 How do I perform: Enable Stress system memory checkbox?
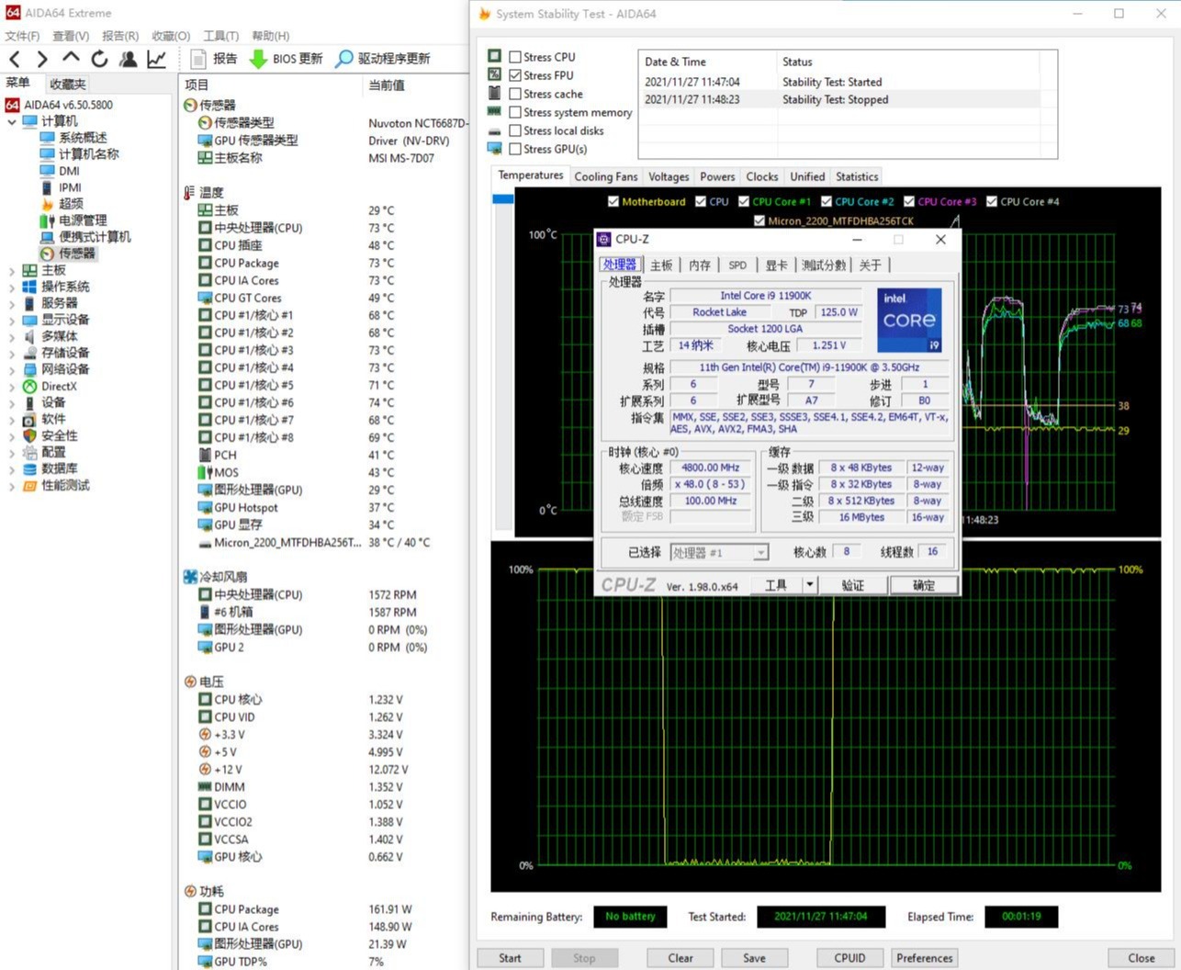[x=515, y=112]
